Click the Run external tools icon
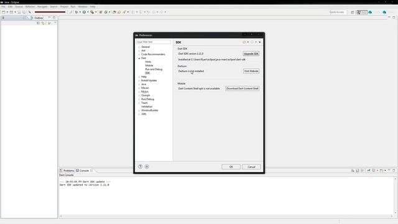Screen dimensions: 398x224 (92, 12)
